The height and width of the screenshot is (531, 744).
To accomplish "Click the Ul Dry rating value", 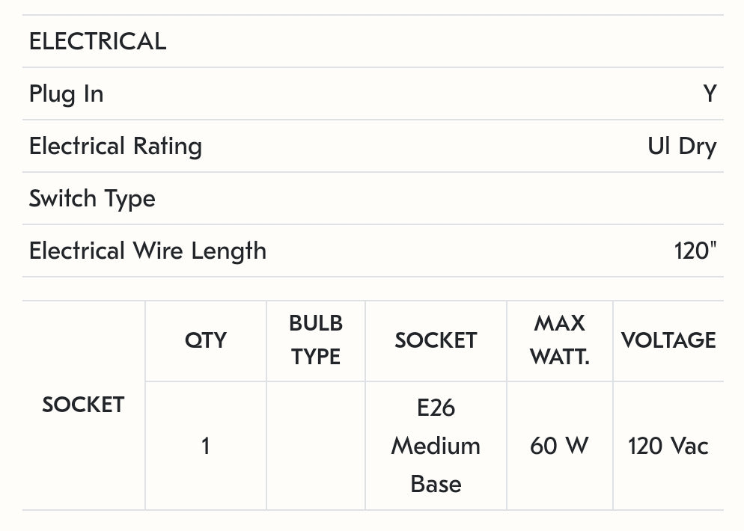I will coord(682,147).
